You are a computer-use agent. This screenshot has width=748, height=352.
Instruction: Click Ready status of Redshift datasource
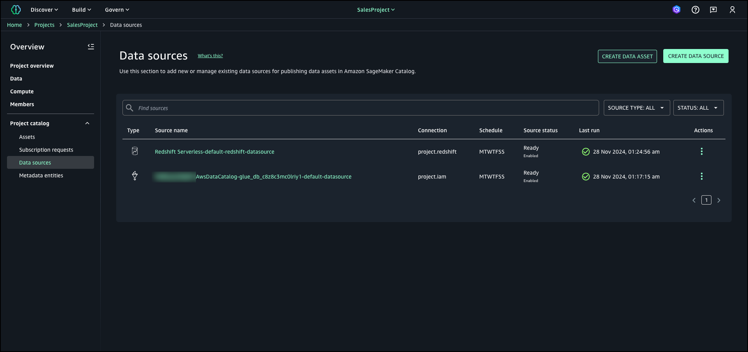531,148
